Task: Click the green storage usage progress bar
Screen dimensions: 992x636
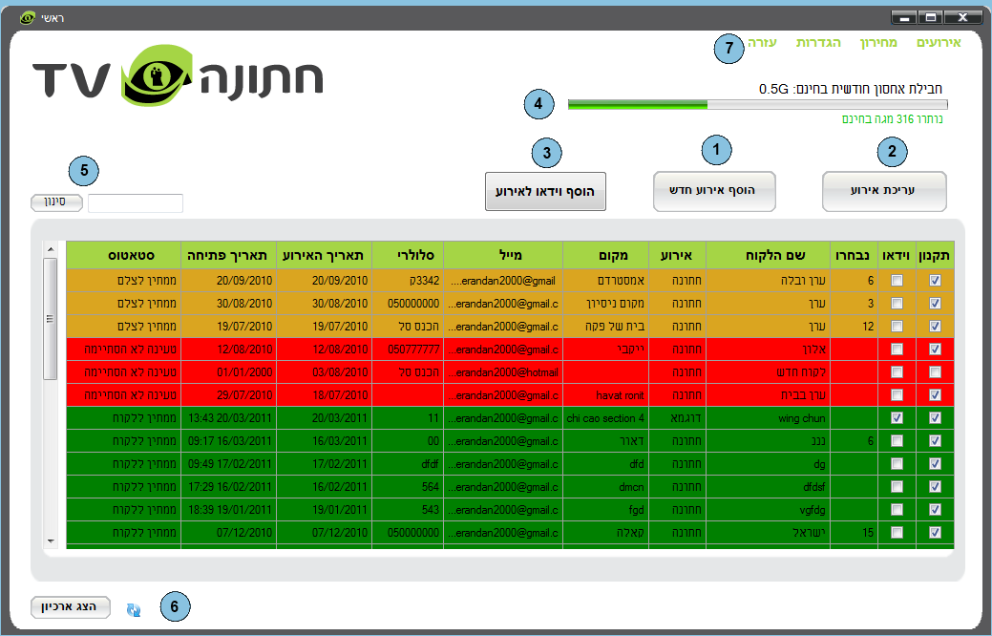Action: [x=757, y=104]
